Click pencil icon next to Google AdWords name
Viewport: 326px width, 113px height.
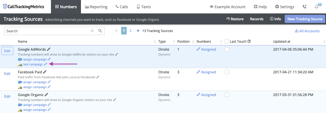click(49, 49)
